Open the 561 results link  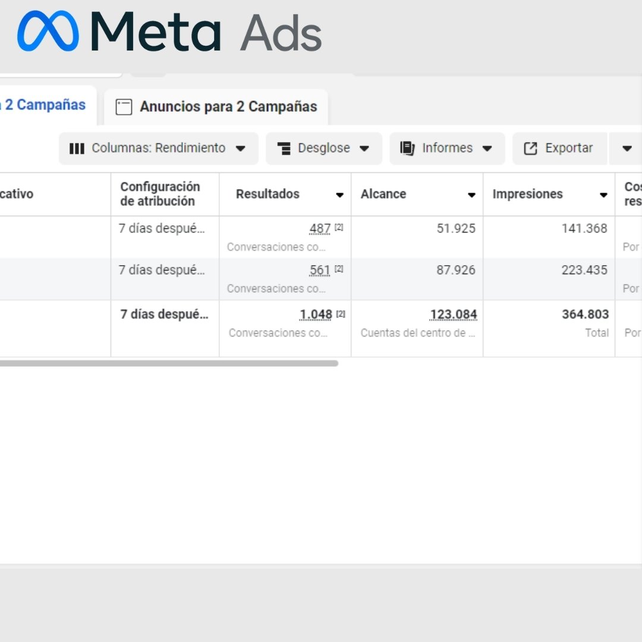coord(320,270)
